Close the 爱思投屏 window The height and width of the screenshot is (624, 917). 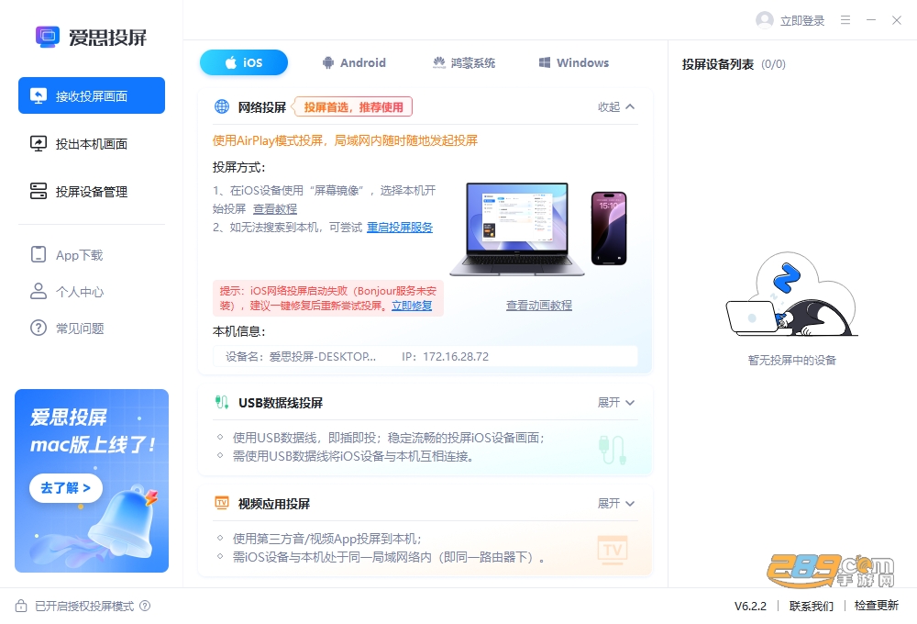point(897,20)
